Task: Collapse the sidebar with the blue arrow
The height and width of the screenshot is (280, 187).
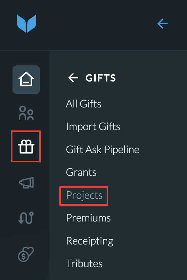Action: click(163, 24)
